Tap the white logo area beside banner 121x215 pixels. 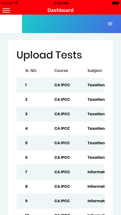[x=11, y=24]
